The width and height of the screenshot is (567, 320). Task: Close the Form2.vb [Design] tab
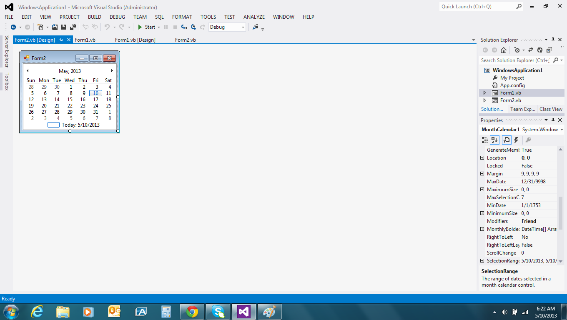69,40
